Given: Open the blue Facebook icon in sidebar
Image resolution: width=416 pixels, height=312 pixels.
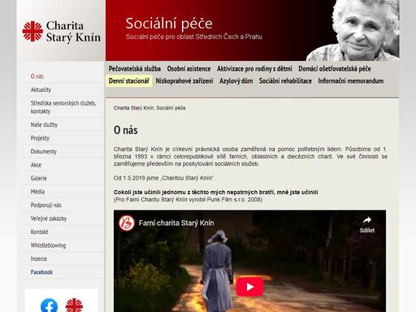Looking at the screenshot, I should click(49, 305).
